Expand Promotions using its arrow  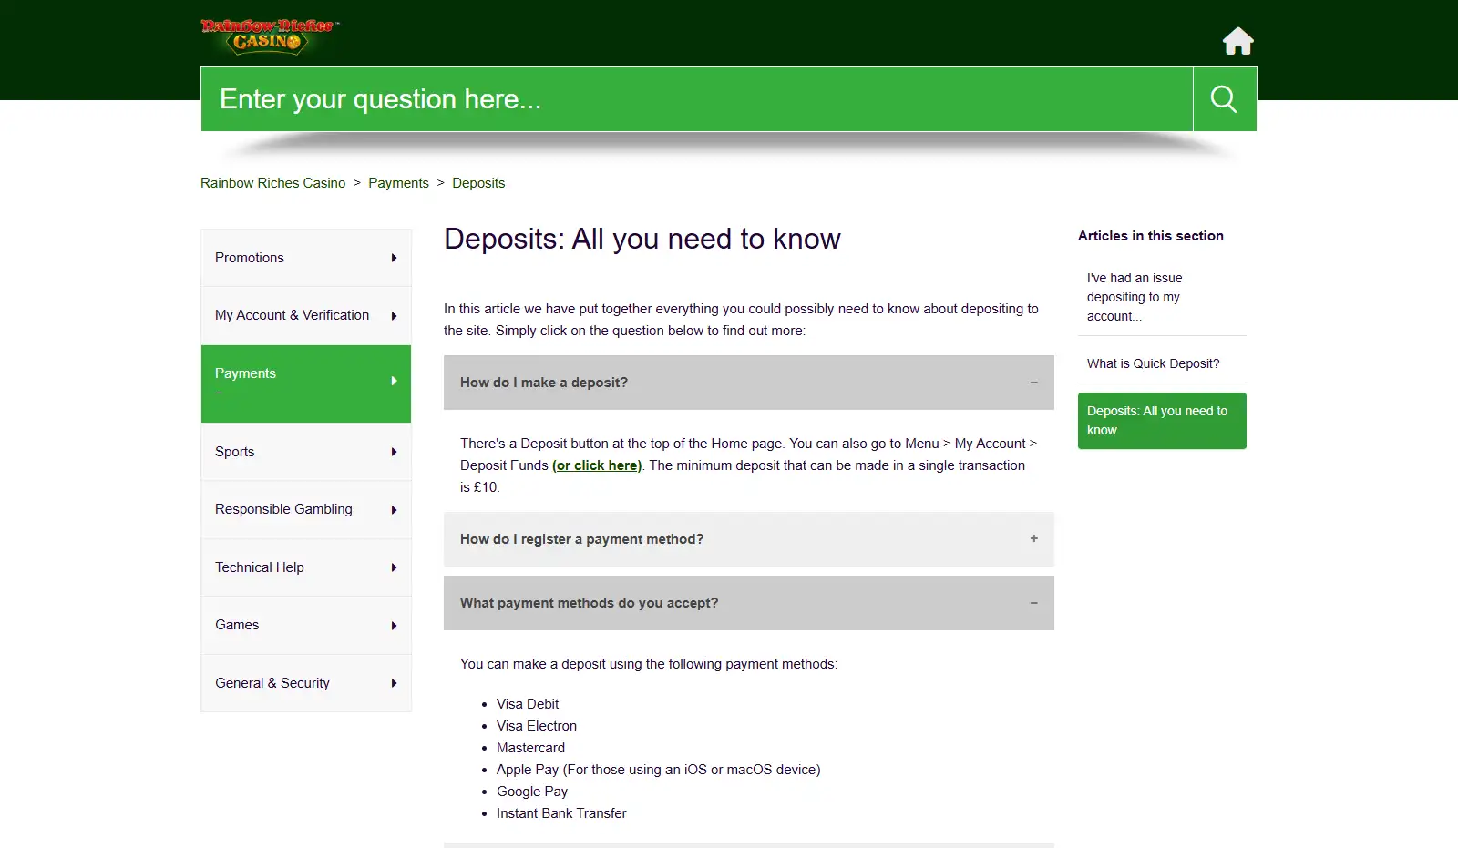(x=394, y=258)
